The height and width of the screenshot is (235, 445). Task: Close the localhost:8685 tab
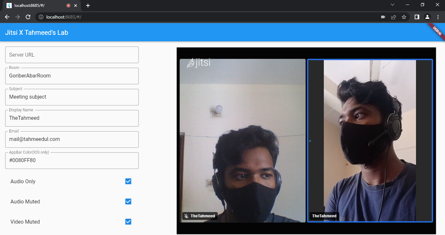click(x=76, y=6)
